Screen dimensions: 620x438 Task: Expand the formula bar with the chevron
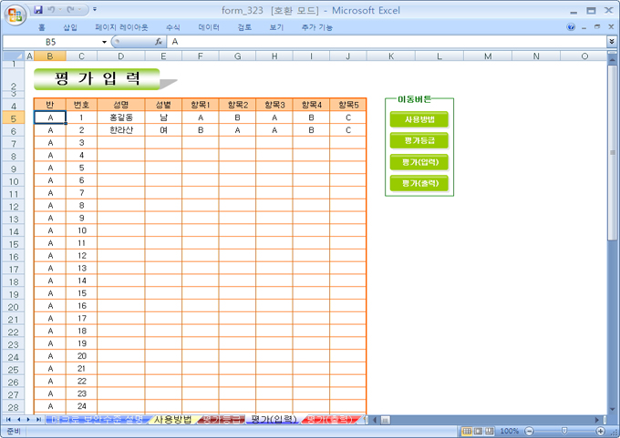(611, 42)
